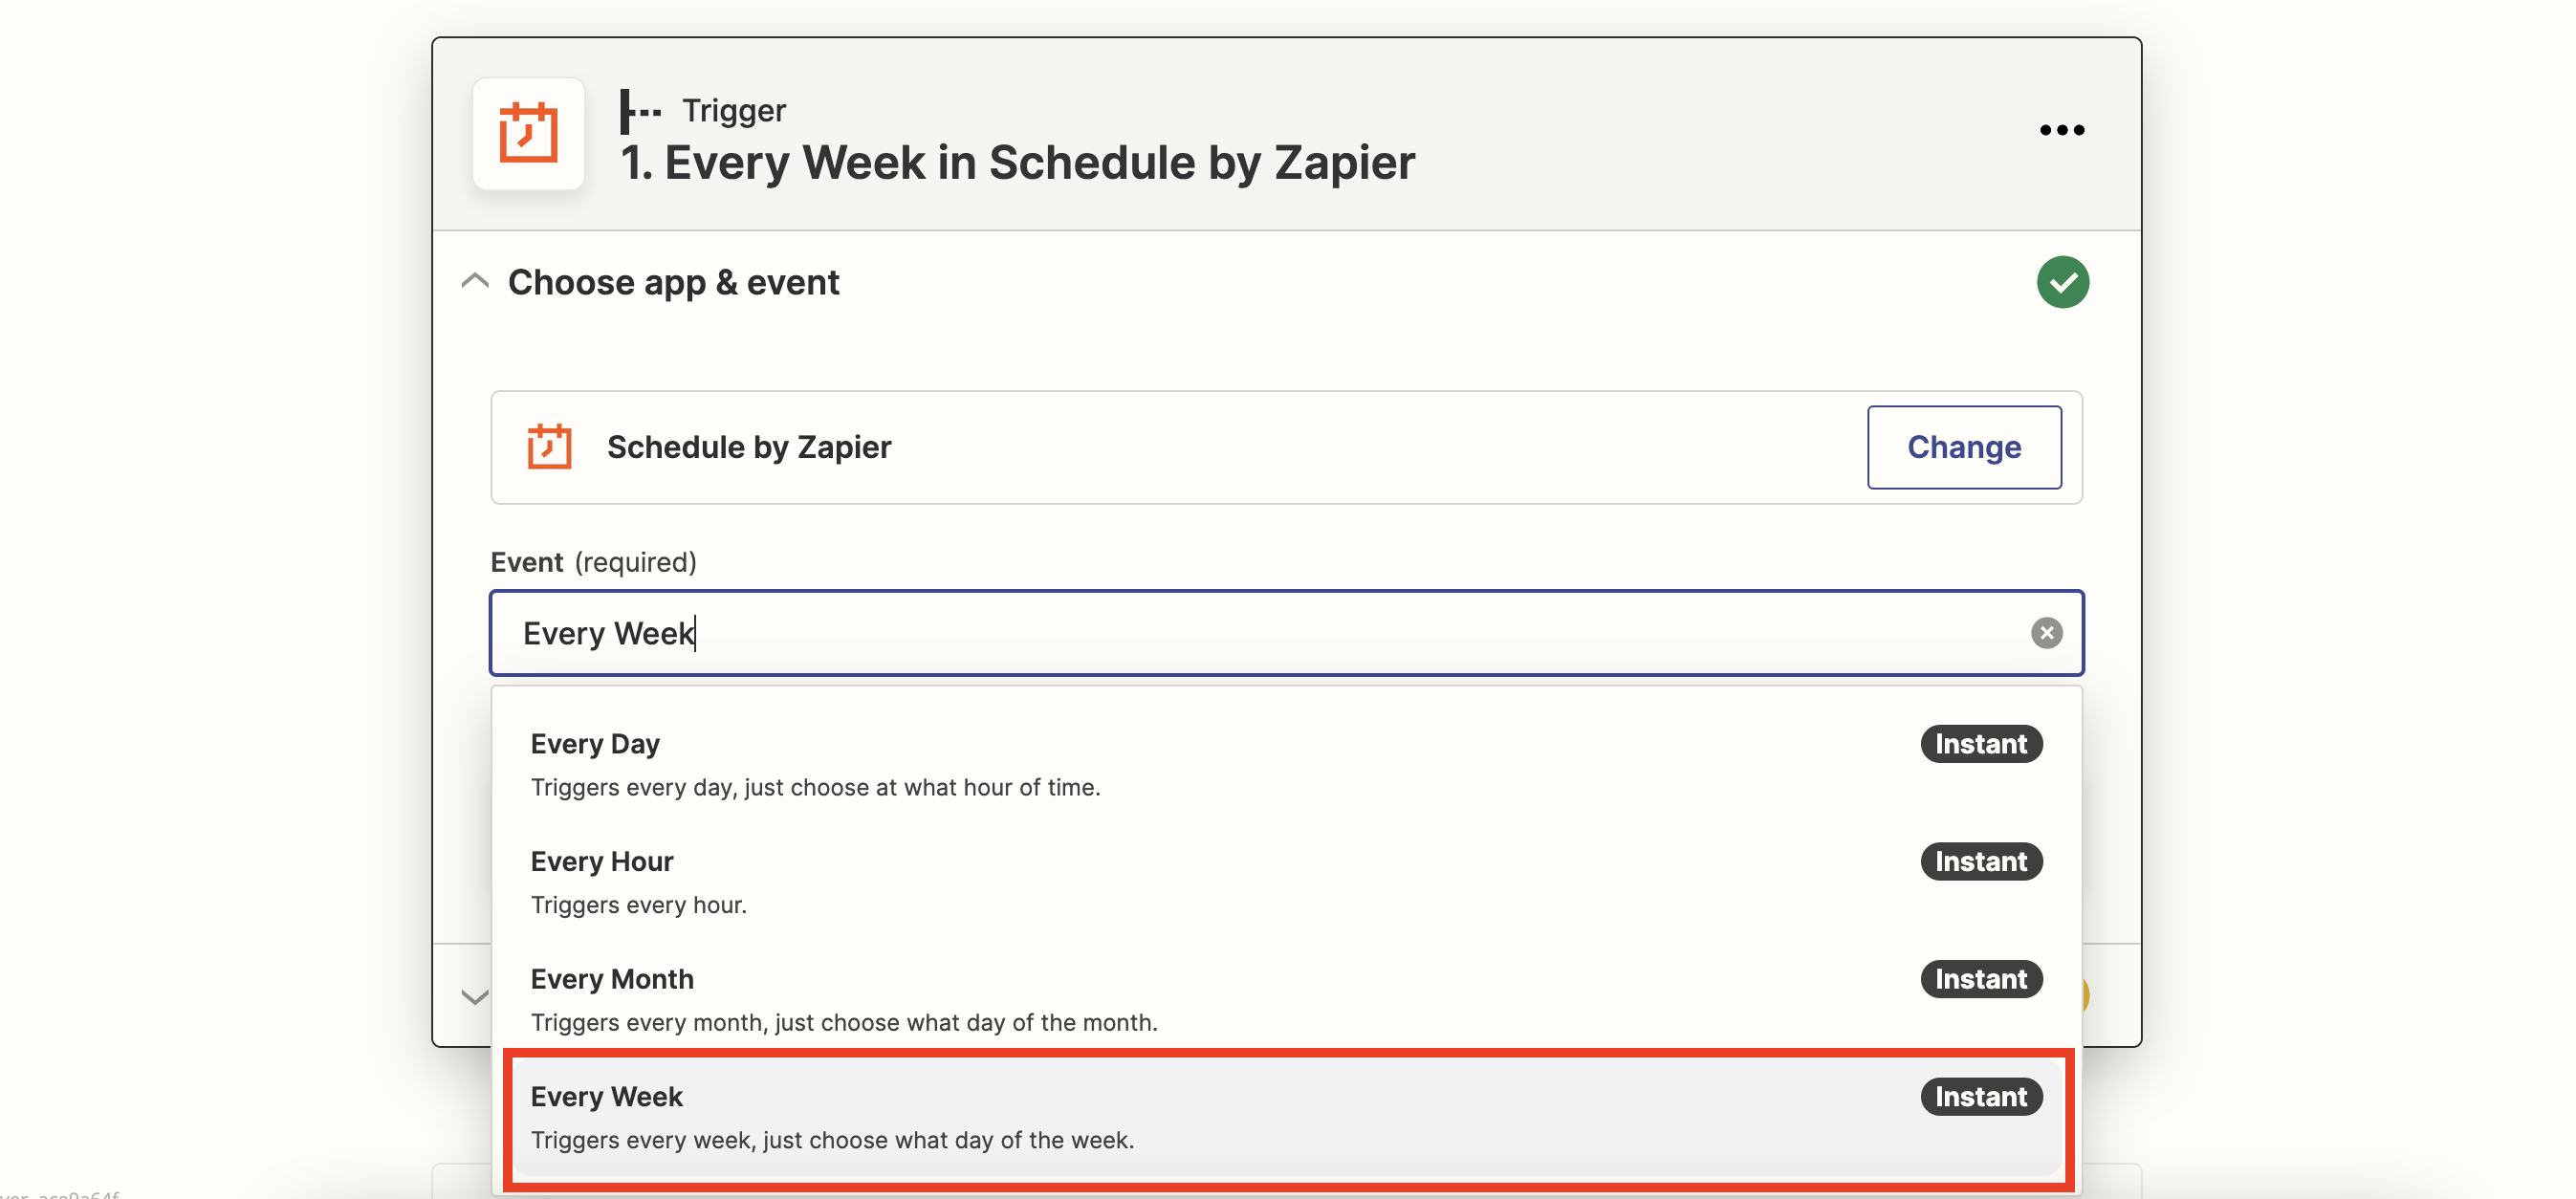
Task: Click the Schedule by Zapier calendar icon
Action: pyautogui.click(x=549, y=446)
